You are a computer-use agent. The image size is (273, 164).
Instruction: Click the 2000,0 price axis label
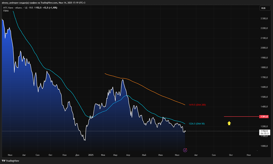point(264,48)
